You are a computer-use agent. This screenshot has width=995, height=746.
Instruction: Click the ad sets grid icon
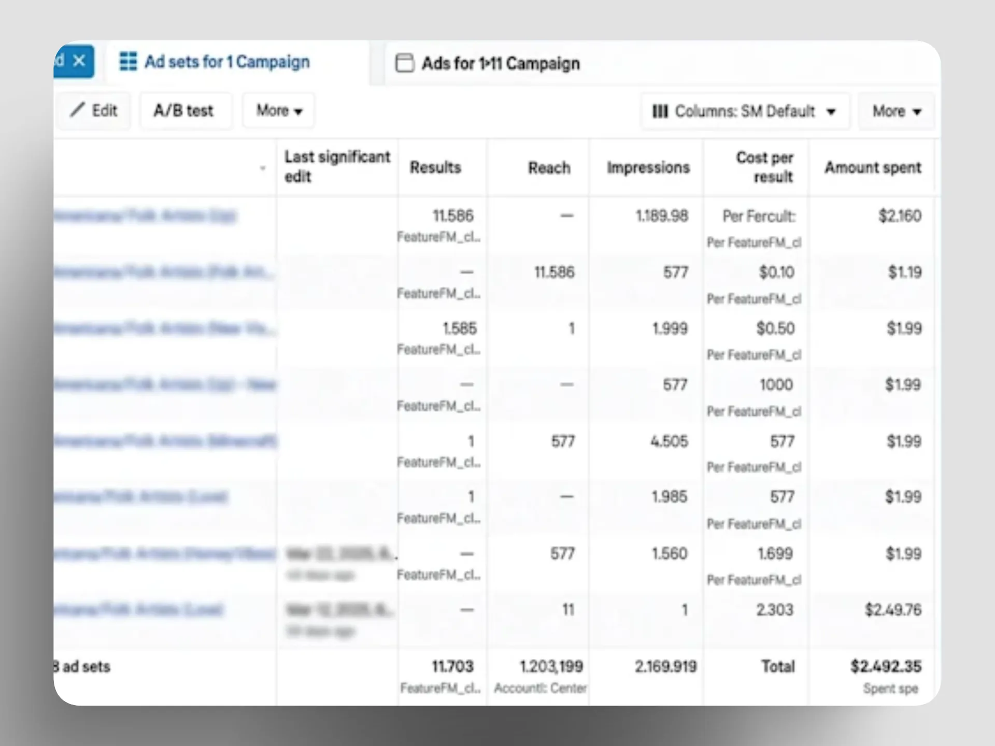click(x=128, y=61)
